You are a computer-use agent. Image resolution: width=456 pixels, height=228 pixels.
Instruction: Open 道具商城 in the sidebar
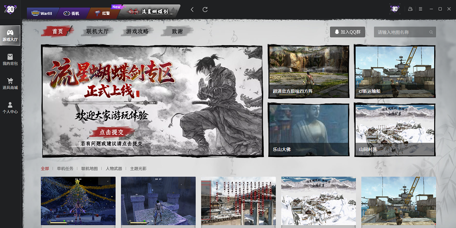click(10, 84)
